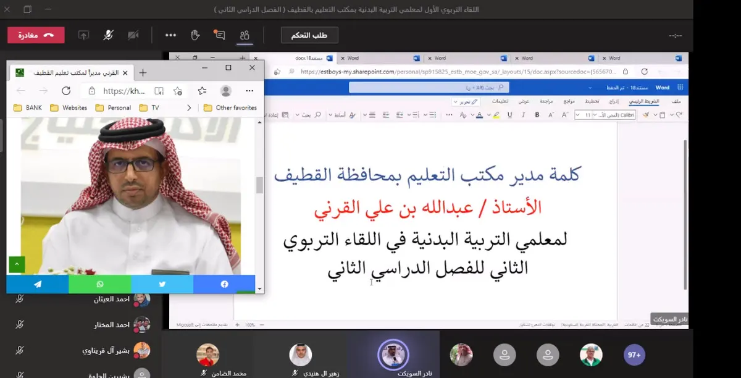Open the تعليمات help tab in Word
This screenshot has height=378, width=741.
500,101
